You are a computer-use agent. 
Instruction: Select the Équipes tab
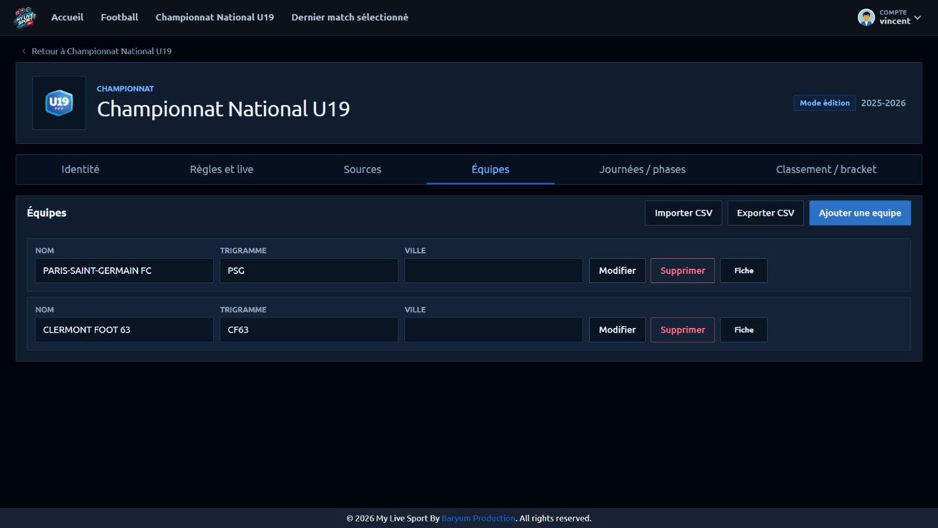pos(490,169)
